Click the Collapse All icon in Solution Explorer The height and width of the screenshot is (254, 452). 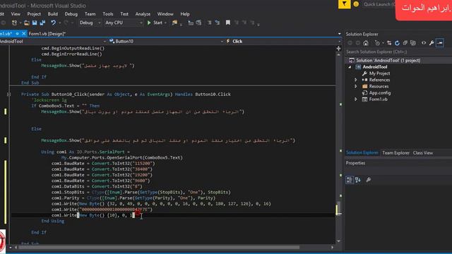click(405, 43)
